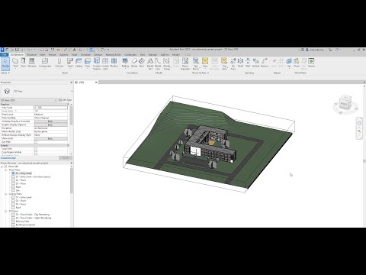This screenshot has width=366, height=275.
Task: Click the Apply button in Properties
Action: coord(66,158)
